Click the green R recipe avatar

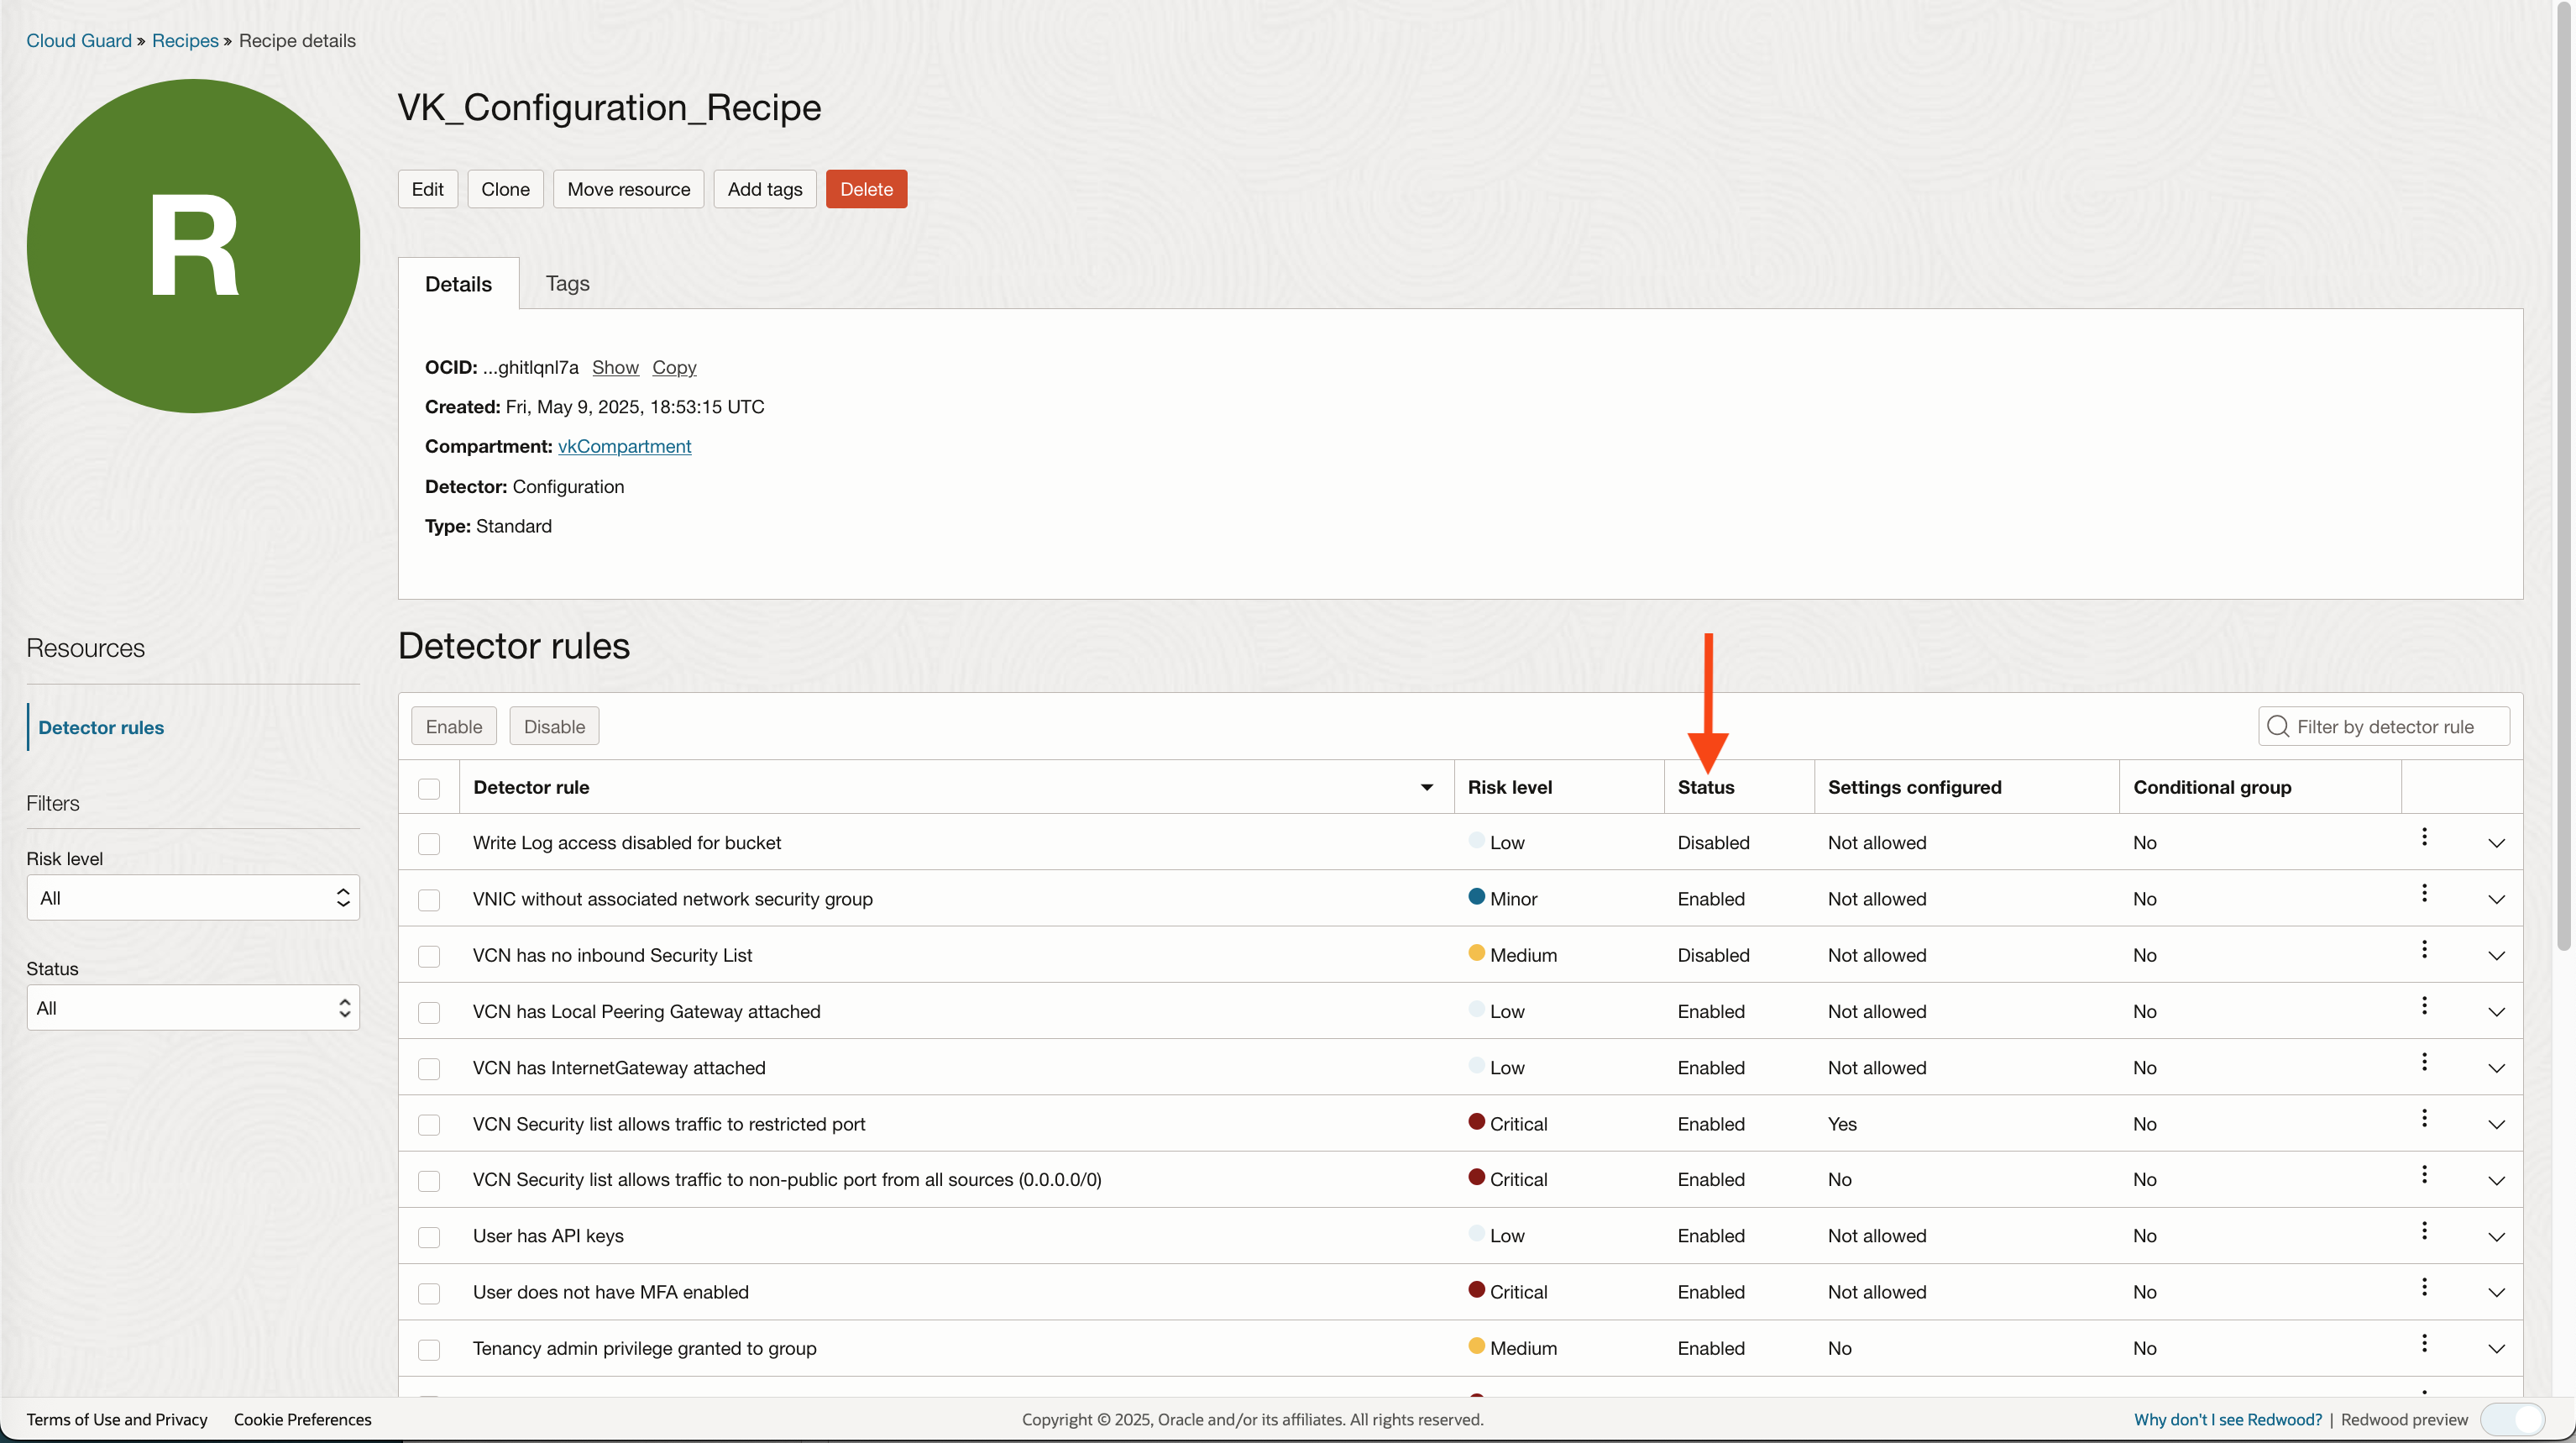(193, 246)
